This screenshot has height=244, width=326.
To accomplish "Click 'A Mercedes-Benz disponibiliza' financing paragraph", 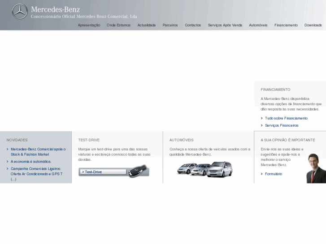I will pyautogui.click(x=291, y=104).
